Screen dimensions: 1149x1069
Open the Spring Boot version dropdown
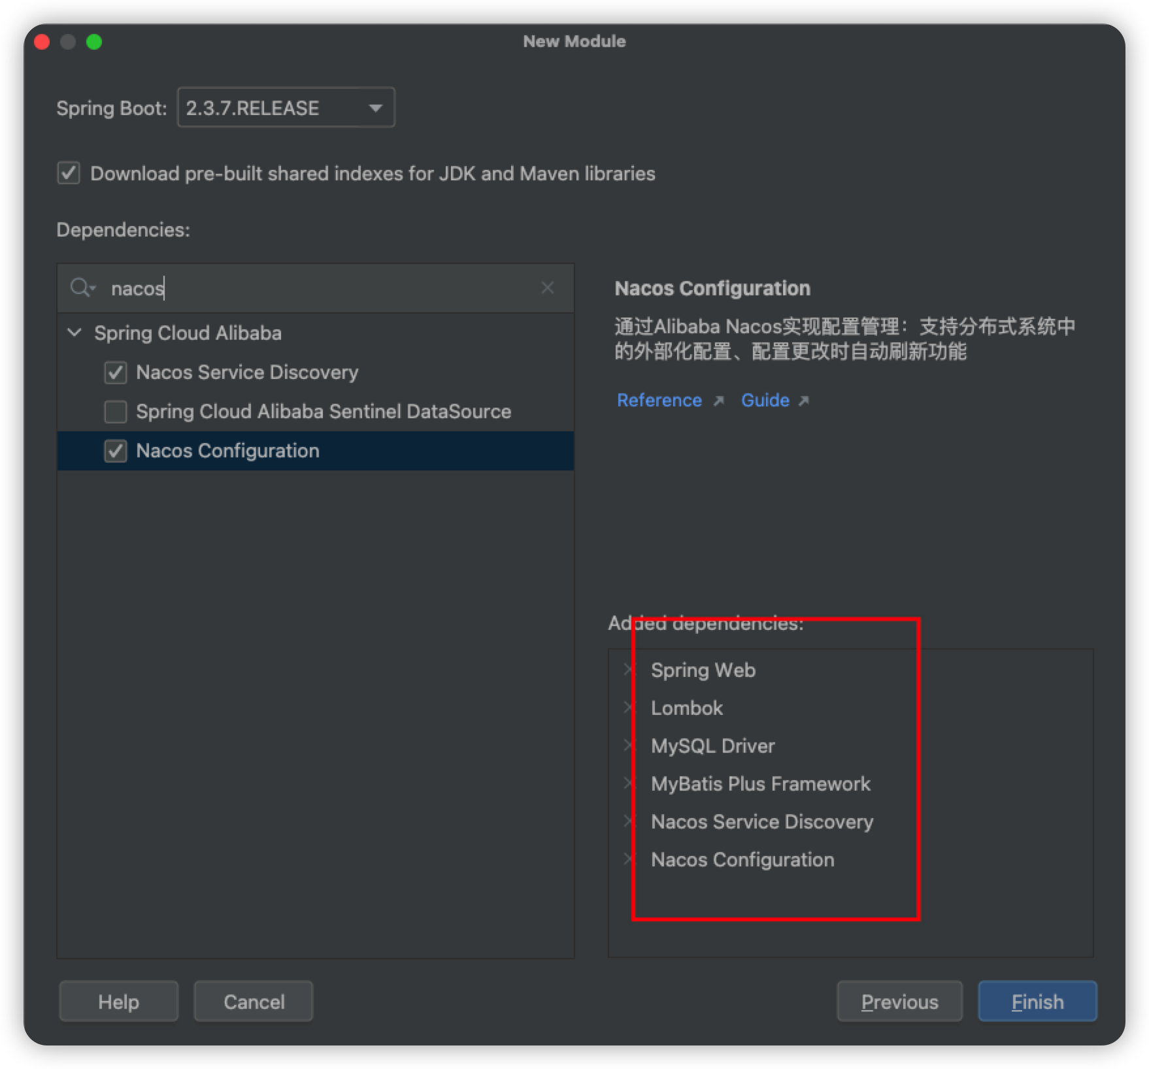286,107
